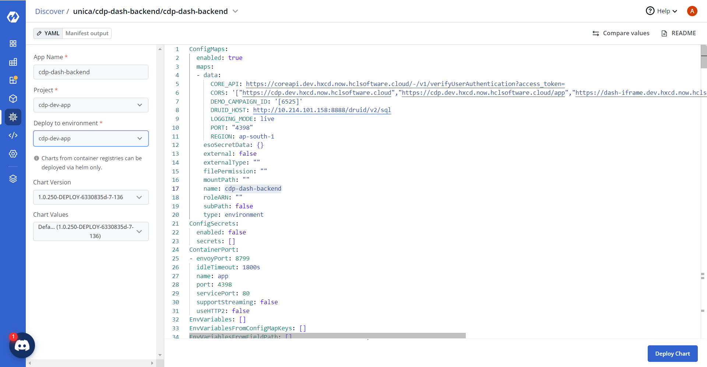Image resolution: width=707 pixels, height=367 pixels.
Task: Click the Help question mark icon
Action: (650, 11)
